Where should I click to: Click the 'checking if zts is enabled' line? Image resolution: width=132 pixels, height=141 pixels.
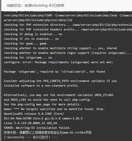point(31,39)
